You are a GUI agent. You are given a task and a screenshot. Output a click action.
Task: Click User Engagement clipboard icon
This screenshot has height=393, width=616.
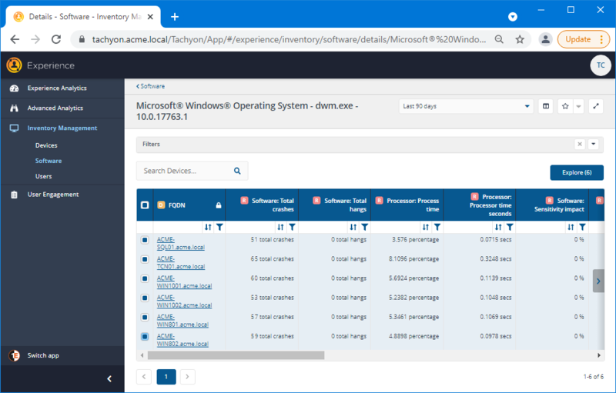(14, 195)
